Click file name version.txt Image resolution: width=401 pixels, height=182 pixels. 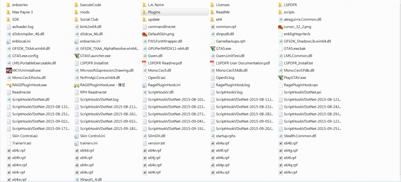point(156,143)
